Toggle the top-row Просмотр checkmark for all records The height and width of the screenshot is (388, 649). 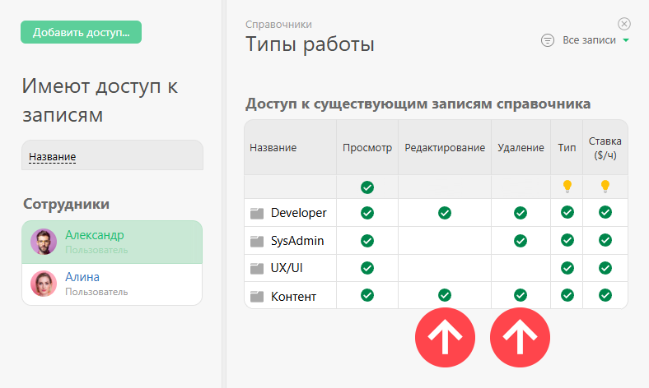(367, 187)
